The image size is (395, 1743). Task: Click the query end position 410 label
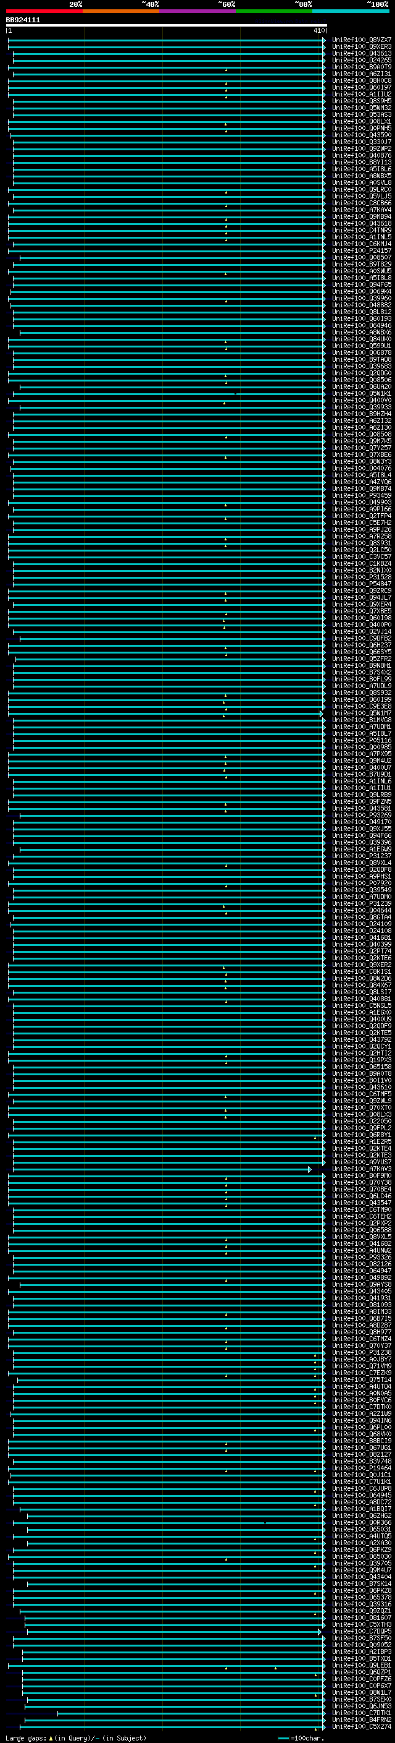coord(319,30)
